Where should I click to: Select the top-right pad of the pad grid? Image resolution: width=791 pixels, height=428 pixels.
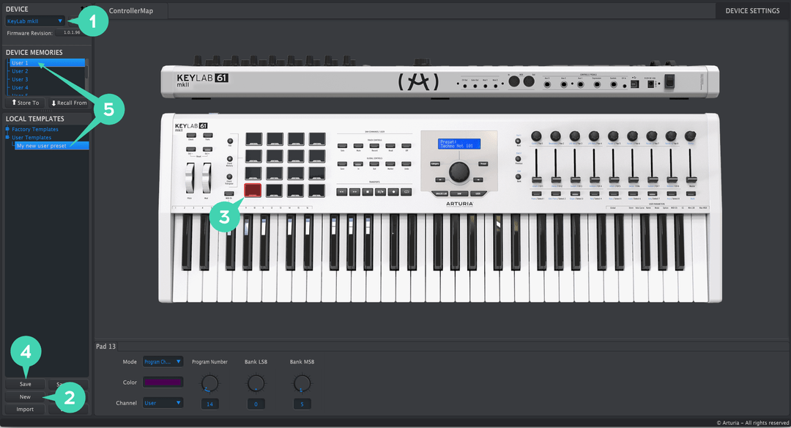(x=317, y=139)
